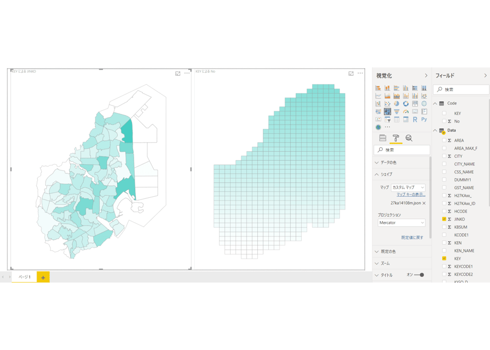Choose the funnel chart visualization icon
This screenshot has height=350, width=490.
tap(397, 111)
